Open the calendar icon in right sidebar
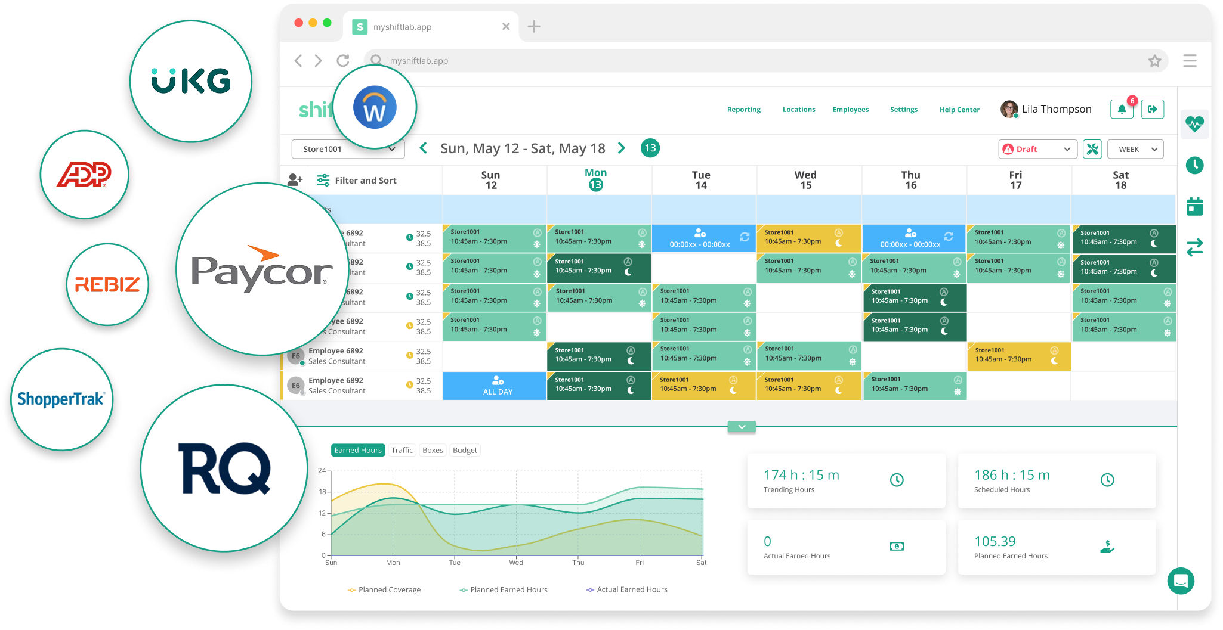1223x630 pixels. coord(1194,206)
